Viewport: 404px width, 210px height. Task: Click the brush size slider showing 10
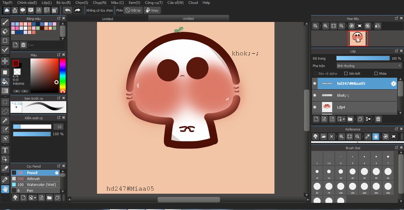(32, 127)
